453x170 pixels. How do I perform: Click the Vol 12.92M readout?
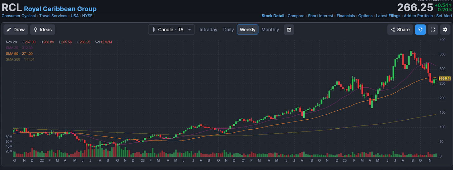[x=104, y=42]
